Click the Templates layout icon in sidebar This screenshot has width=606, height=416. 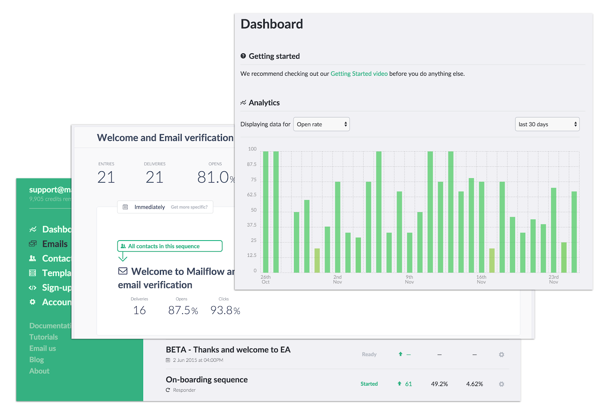click(x=33, y=273)
